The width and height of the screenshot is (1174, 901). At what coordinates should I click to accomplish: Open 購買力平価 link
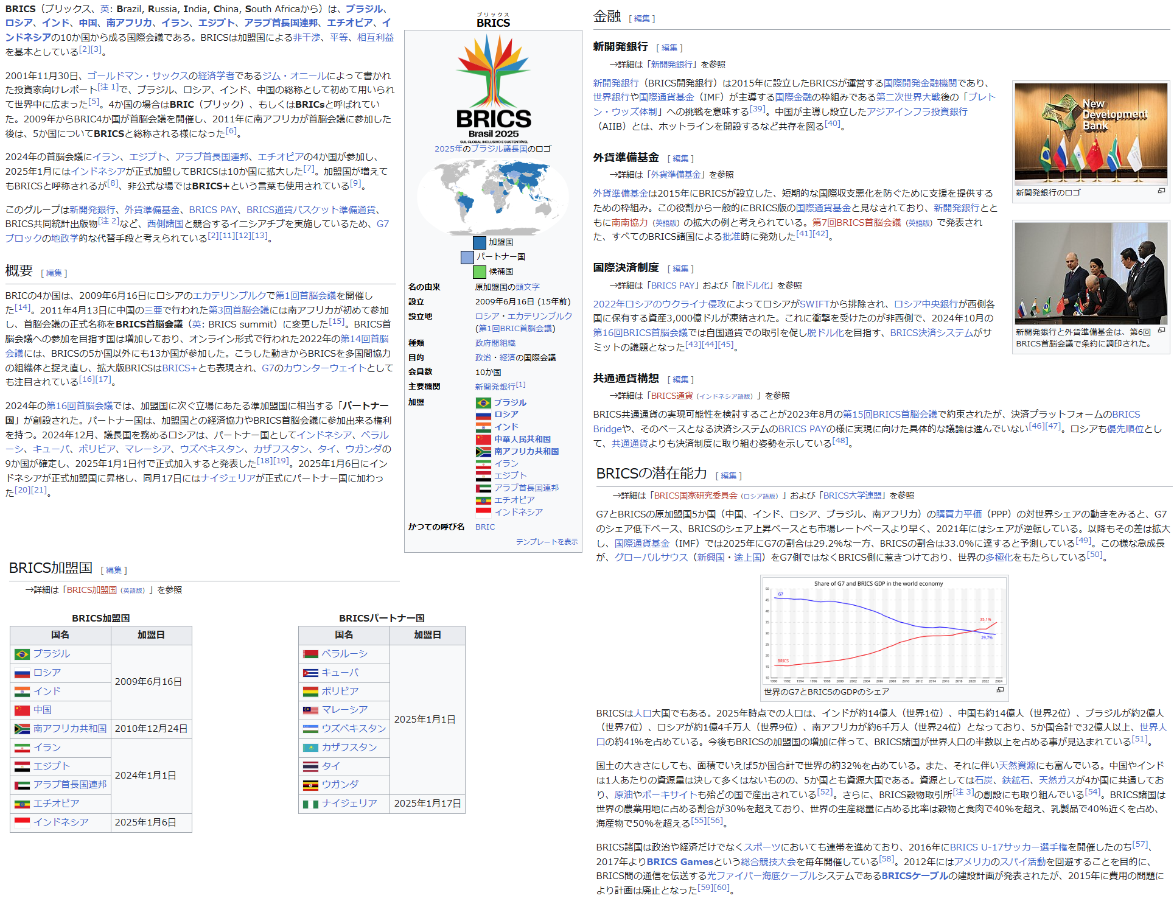(959, 514)
